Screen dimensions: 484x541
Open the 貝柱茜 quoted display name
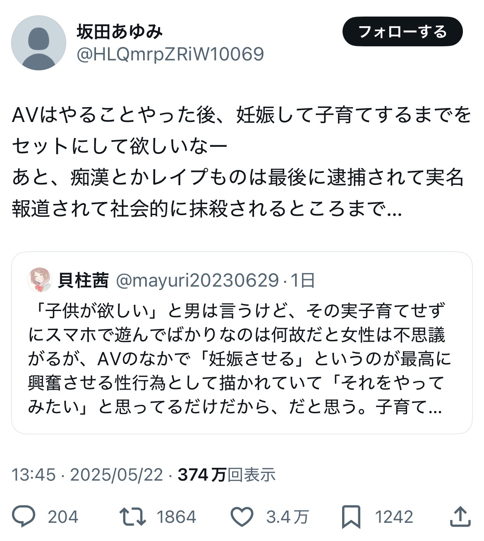point(83,280)
